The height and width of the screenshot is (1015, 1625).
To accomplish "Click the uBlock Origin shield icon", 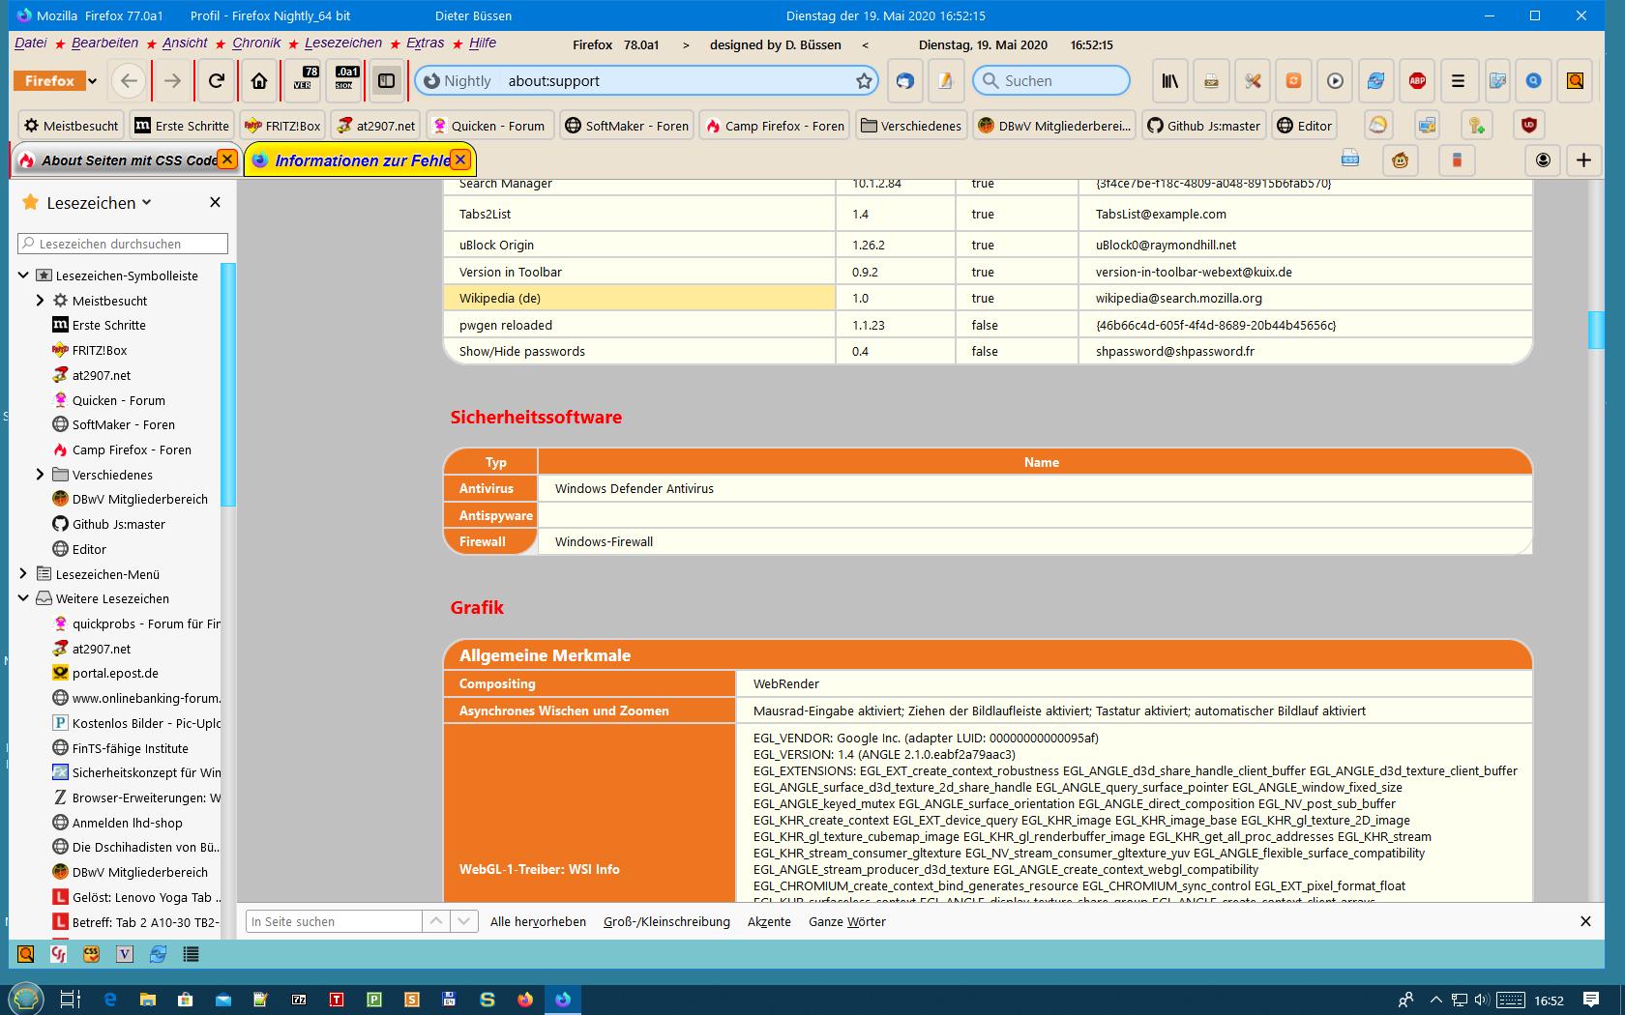I will coord(1529,126).
